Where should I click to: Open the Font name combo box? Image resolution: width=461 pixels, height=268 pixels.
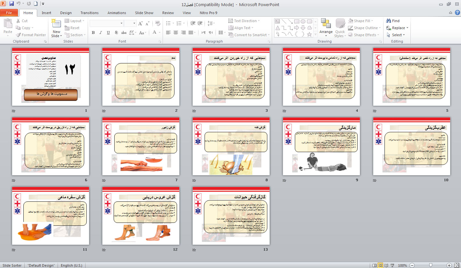(x=107, y=23)
